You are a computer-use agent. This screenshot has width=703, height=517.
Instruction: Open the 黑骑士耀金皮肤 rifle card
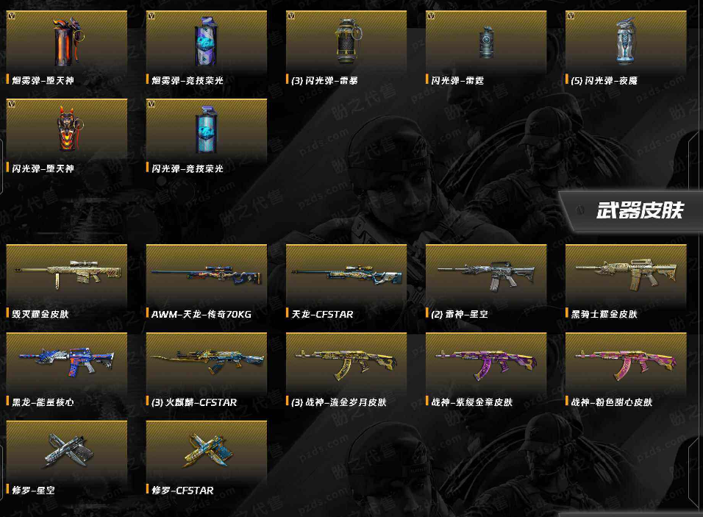click(627, 282)
